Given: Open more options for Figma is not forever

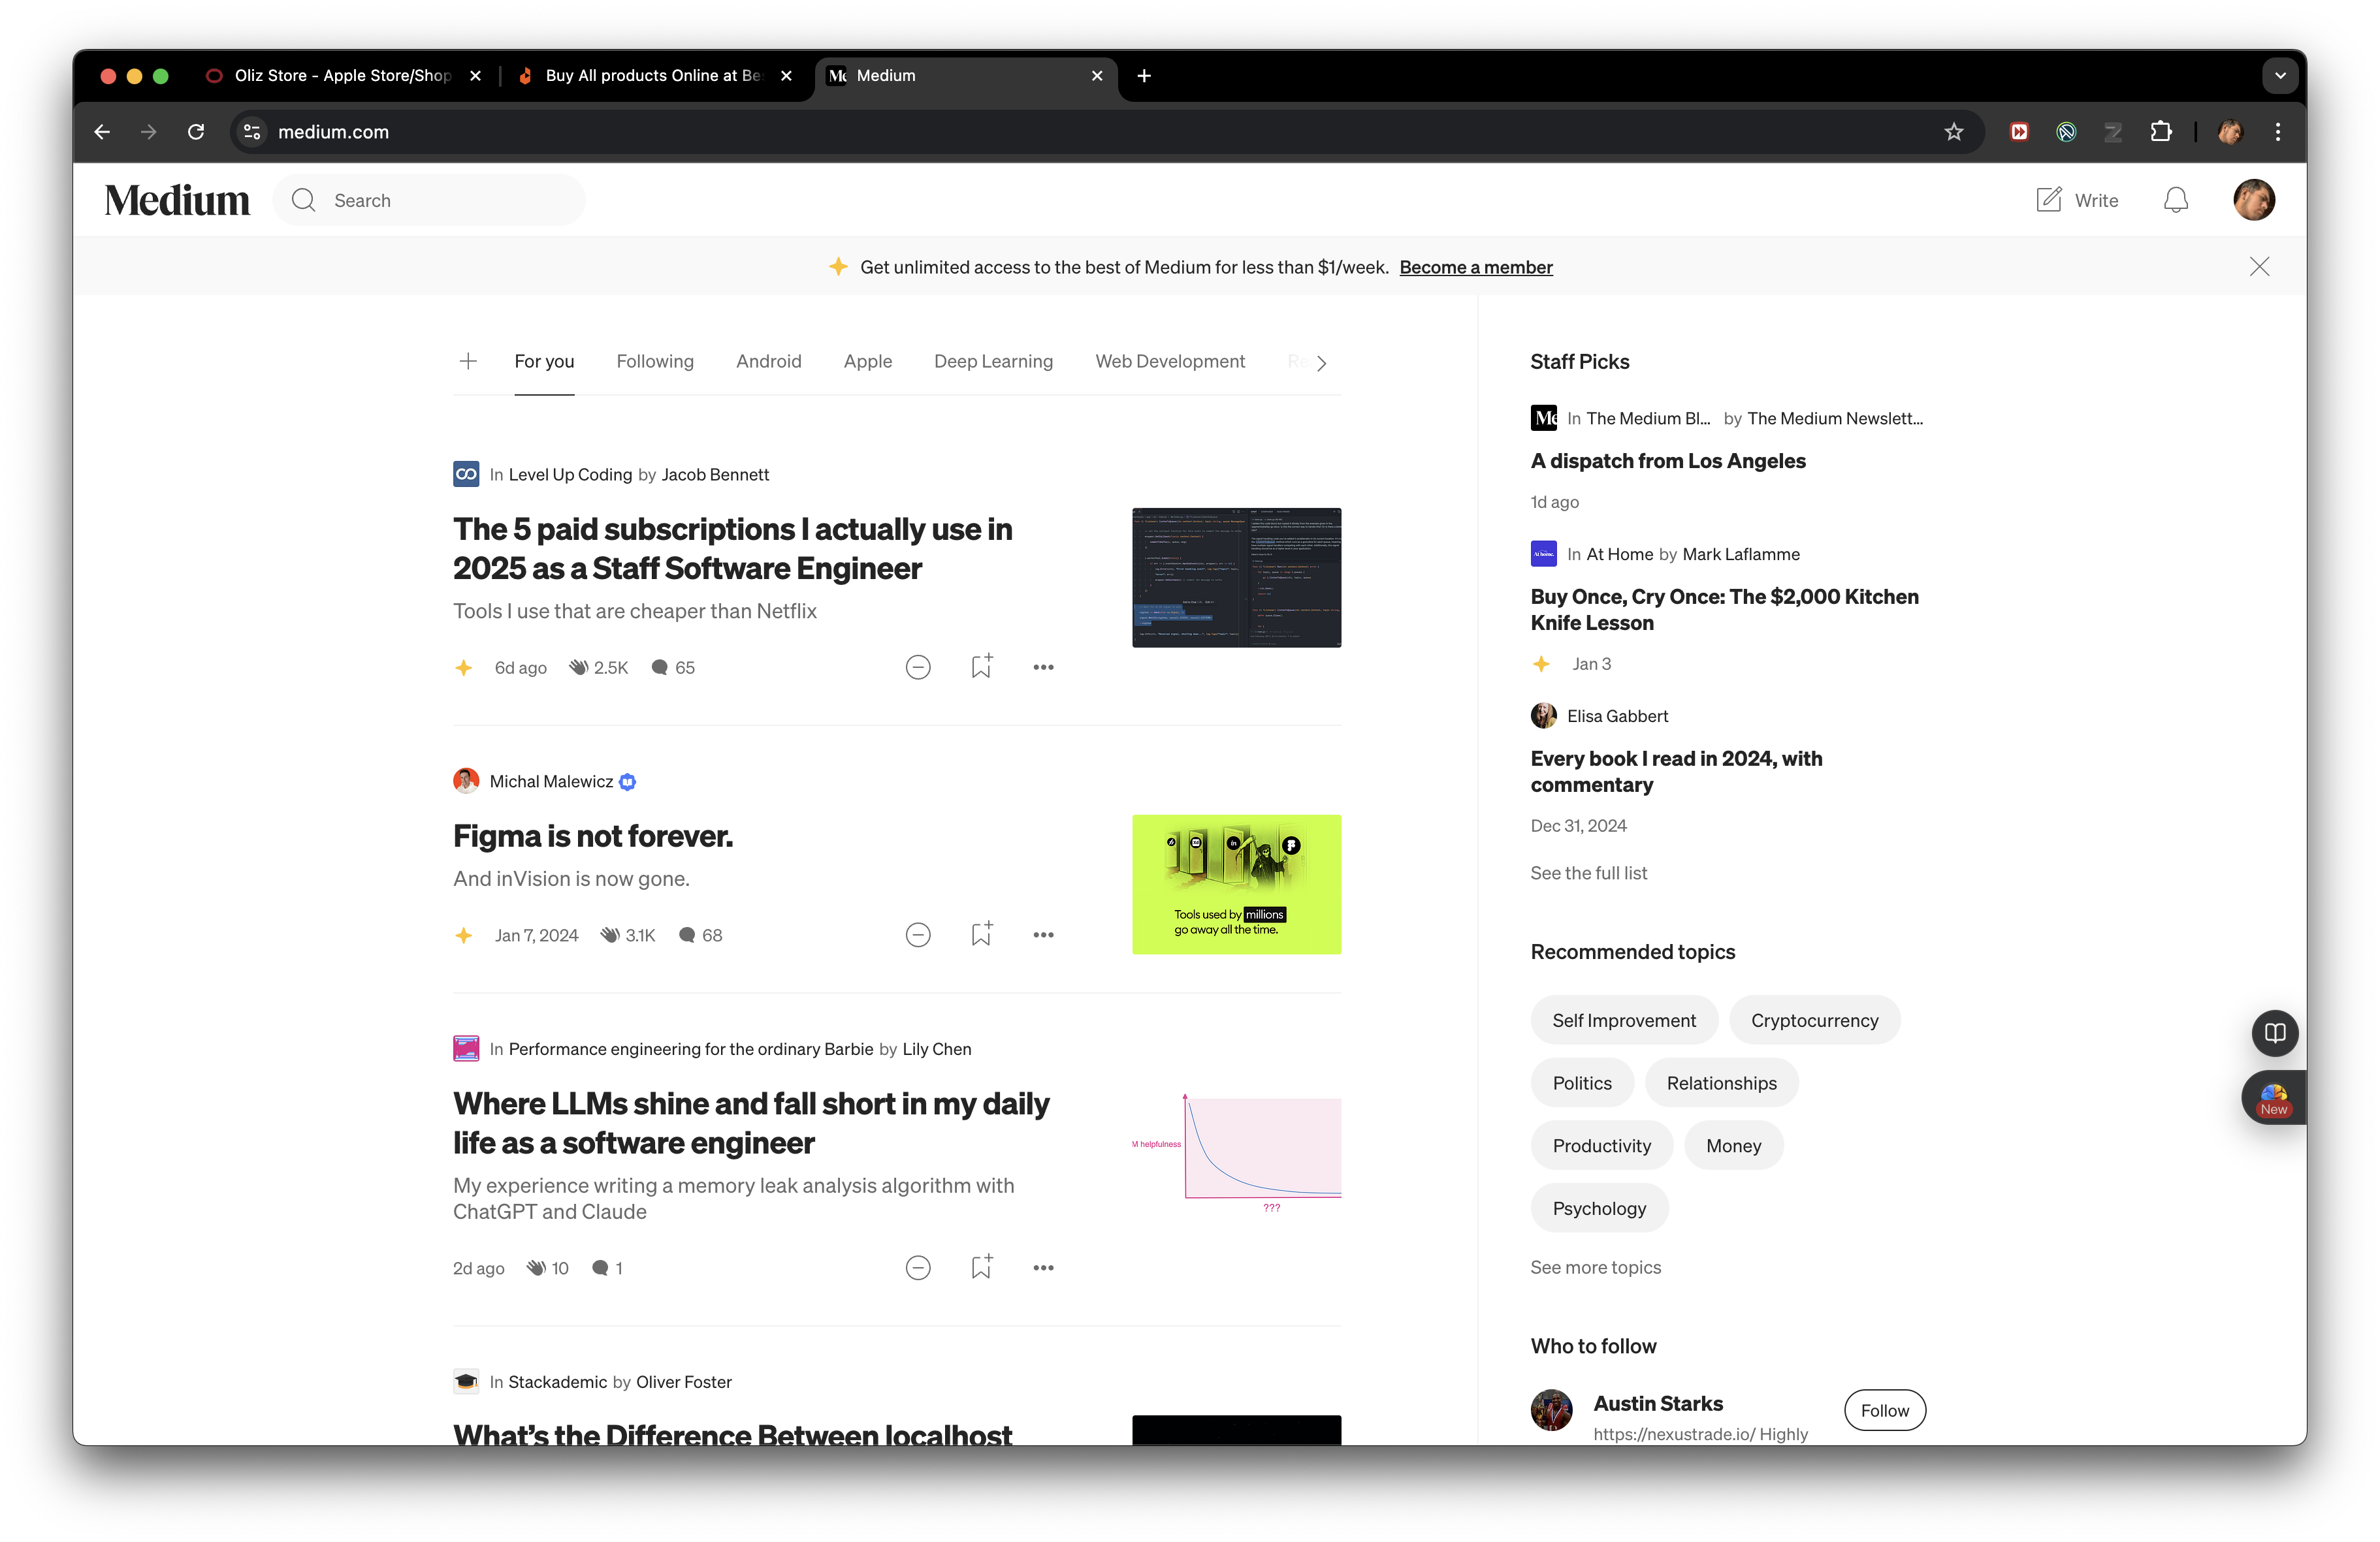Looking at the screenshot, I should (1043, 936).
